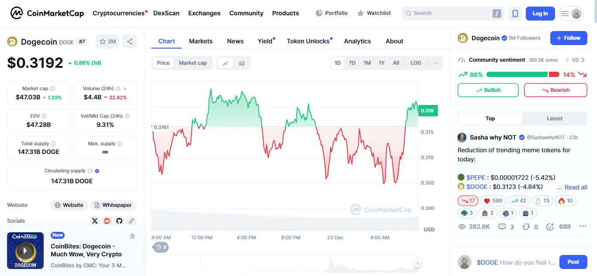Go to next sentiment page arrow

coord(583,60)
